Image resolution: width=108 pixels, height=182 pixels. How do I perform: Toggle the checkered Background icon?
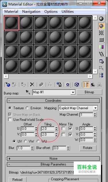click(101, 33)
